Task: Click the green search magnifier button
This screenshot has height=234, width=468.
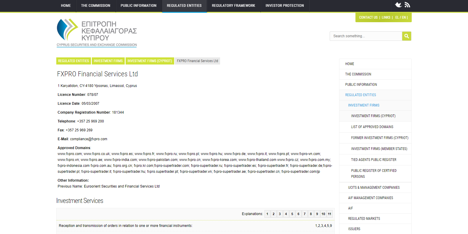Action: (407, 36)
